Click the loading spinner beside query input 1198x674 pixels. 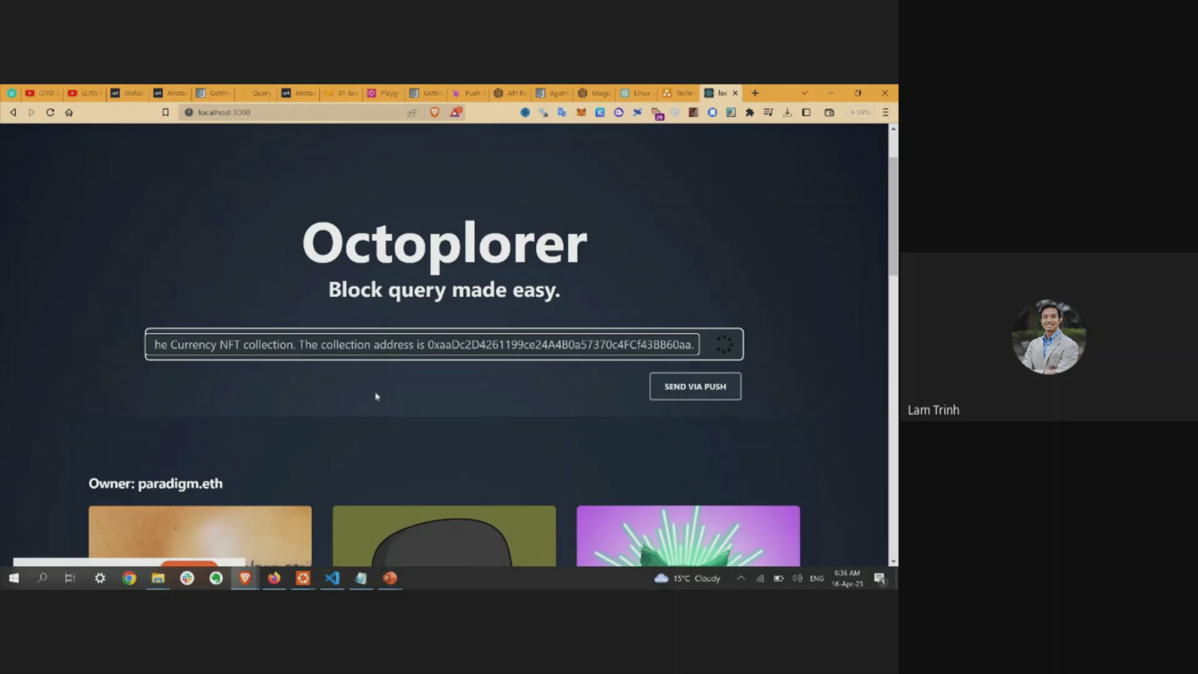click(724, 344)
